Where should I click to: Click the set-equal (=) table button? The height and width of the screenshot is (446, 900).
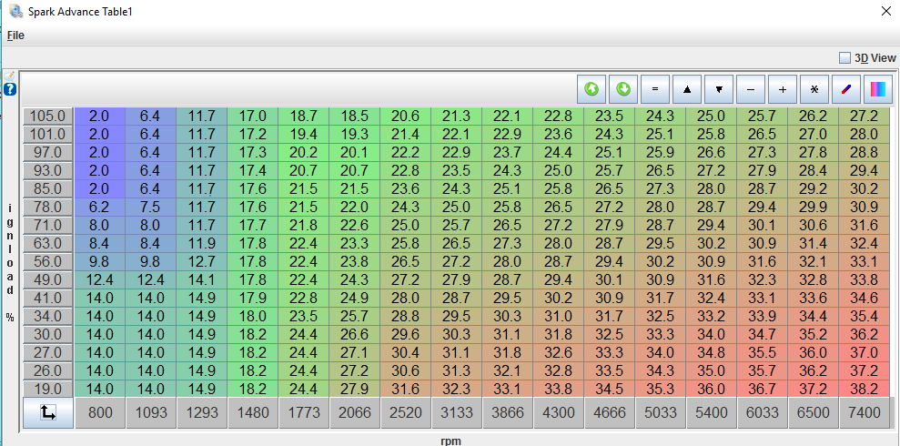pos(655,89)
